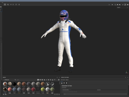The image size is (129, 97).
Task: Click the hidden-state icon in top-right toolbar
Action: [x=109, y=5]
